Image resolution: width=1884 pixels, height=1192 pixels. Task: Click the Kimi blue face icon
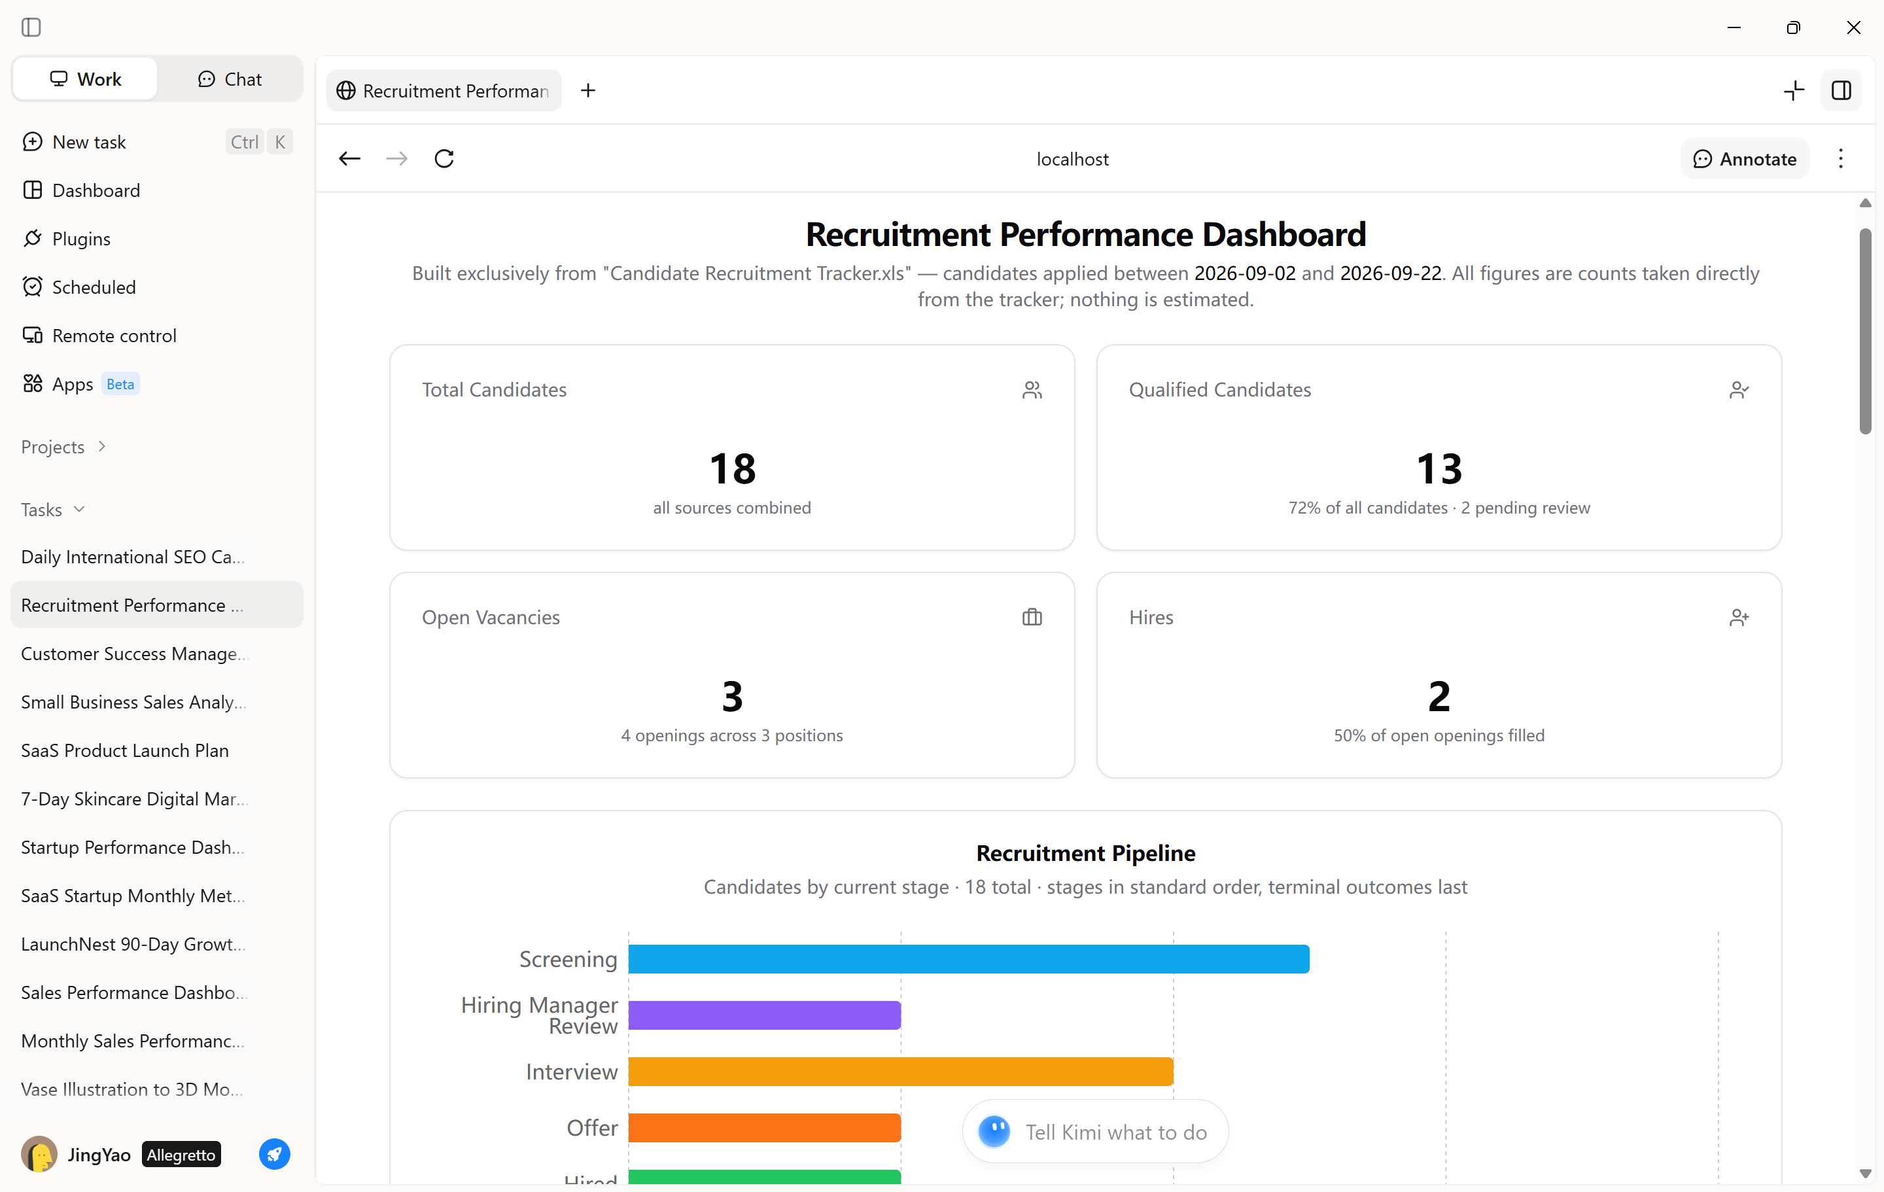click(x=994, y=1132)
